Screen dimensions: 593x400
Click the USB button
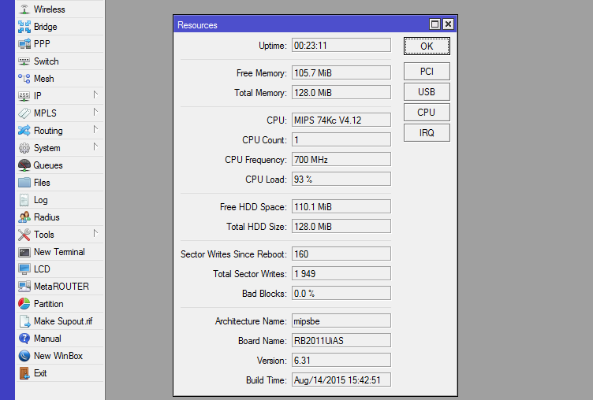pos(426,92)
